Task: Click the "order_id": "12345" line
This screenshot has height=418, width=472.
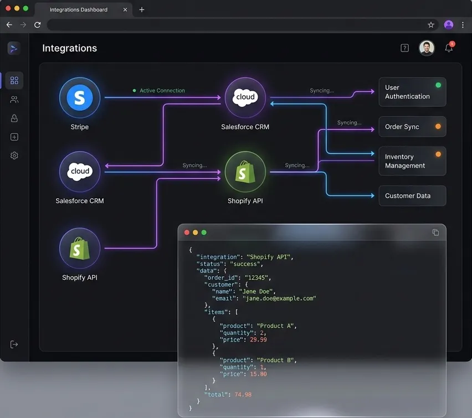Action: click(238, 278)
